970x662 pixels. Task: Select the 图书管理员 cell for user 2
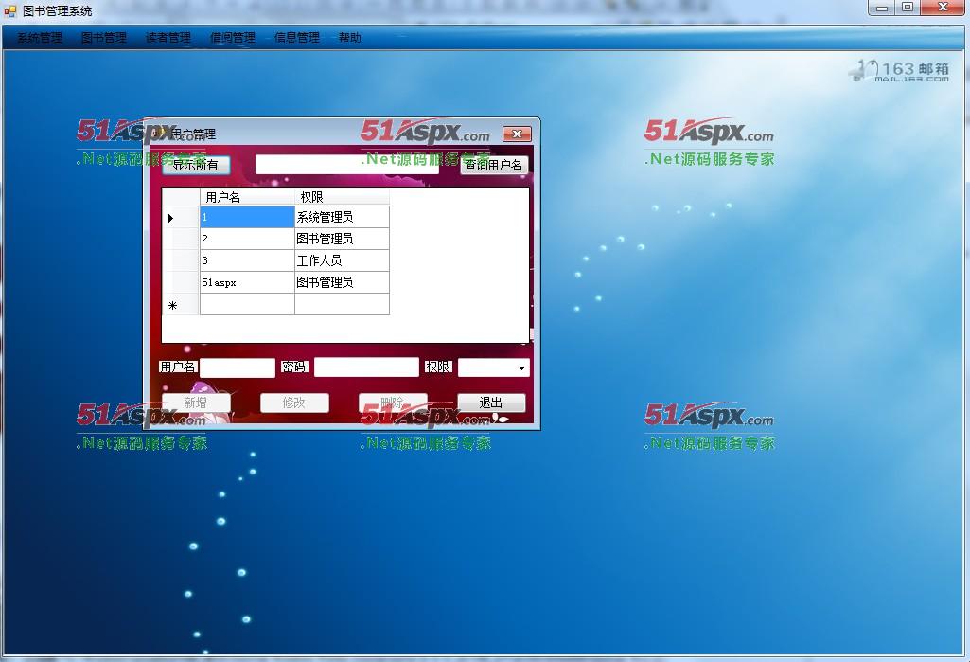click(x=342, y=239)
